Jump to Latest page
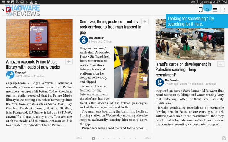This screenshot has width=228, height=142. [79, 138]
